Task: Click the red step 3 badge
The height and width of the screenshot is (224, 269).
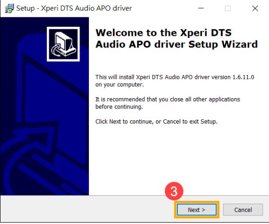Action: coord(174,191)
